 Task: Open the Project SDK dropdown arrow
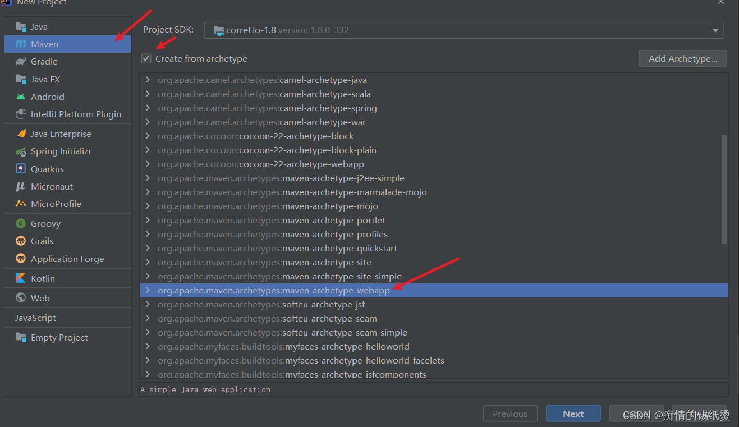click(x=715, y=30)
